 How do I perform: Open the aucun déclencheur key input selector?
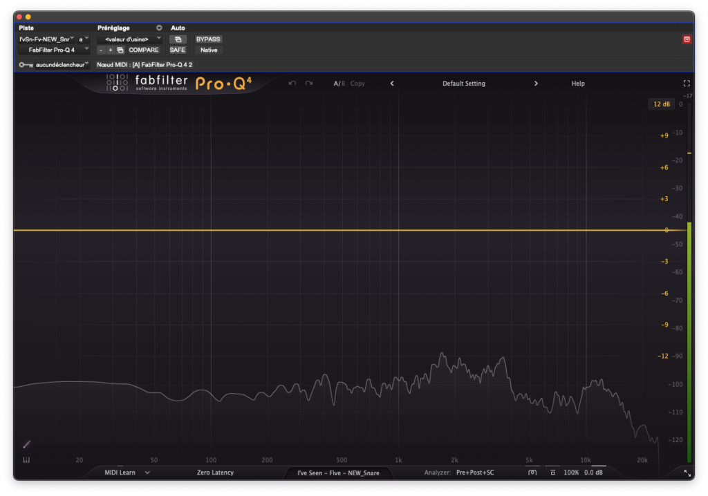tap(62, 65)
